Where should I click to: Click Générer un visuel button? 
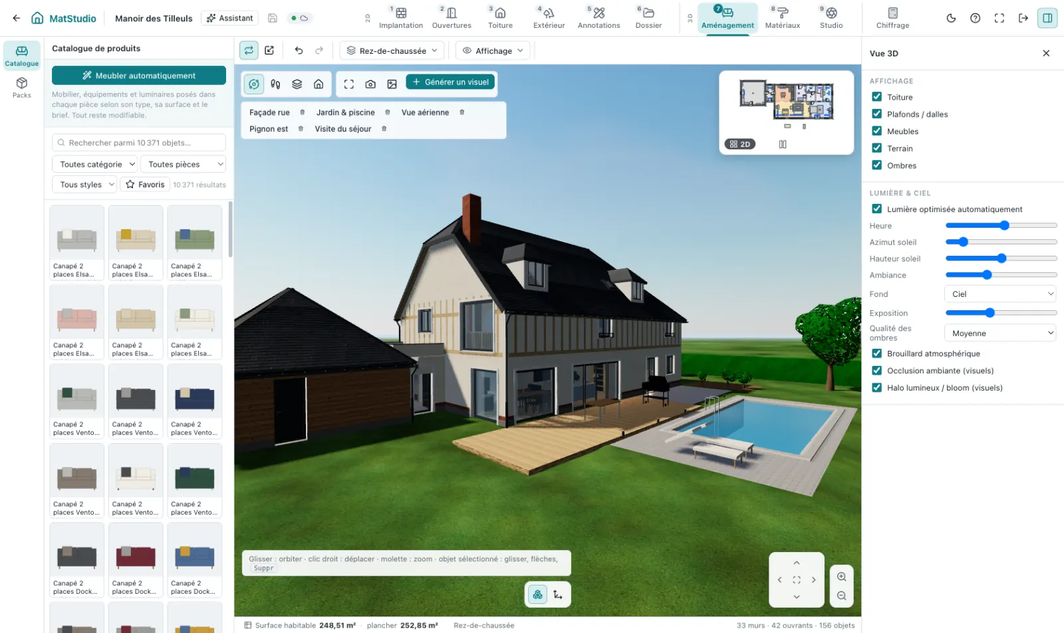pyautogui.click(x=450, y=82)
